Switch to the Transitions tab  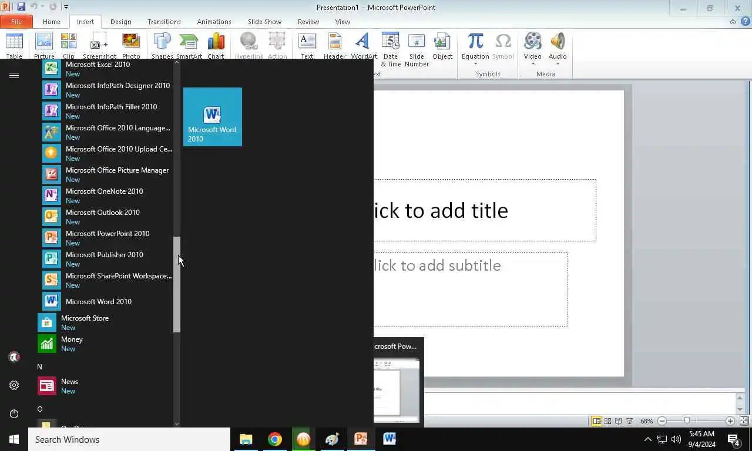pos(164,22)
